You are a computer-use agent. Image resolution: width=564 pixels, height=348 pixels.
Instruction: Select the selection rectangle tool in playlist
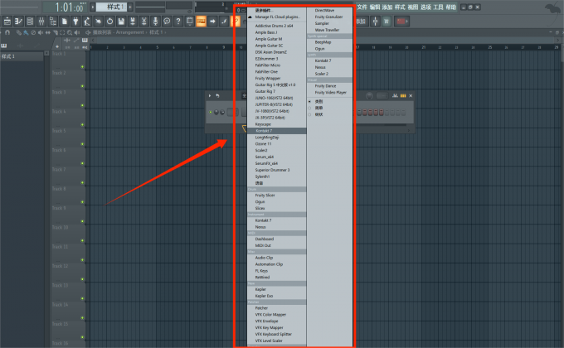[62, 32]
